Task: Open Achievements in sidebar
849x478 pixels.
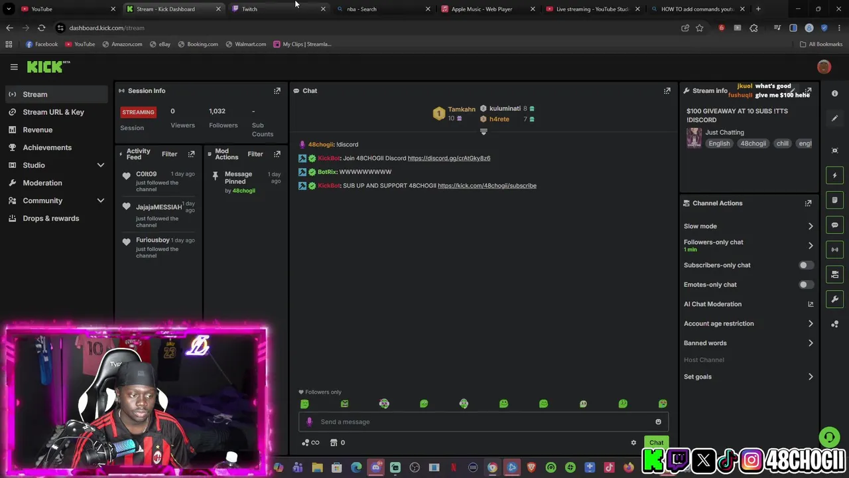Action: point(56,147)
